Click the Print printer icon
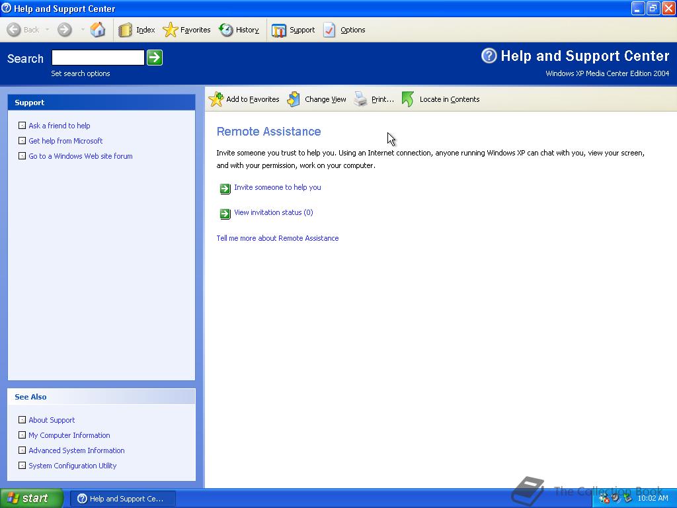Screen dimensions: 677x508 click(360, 99)
